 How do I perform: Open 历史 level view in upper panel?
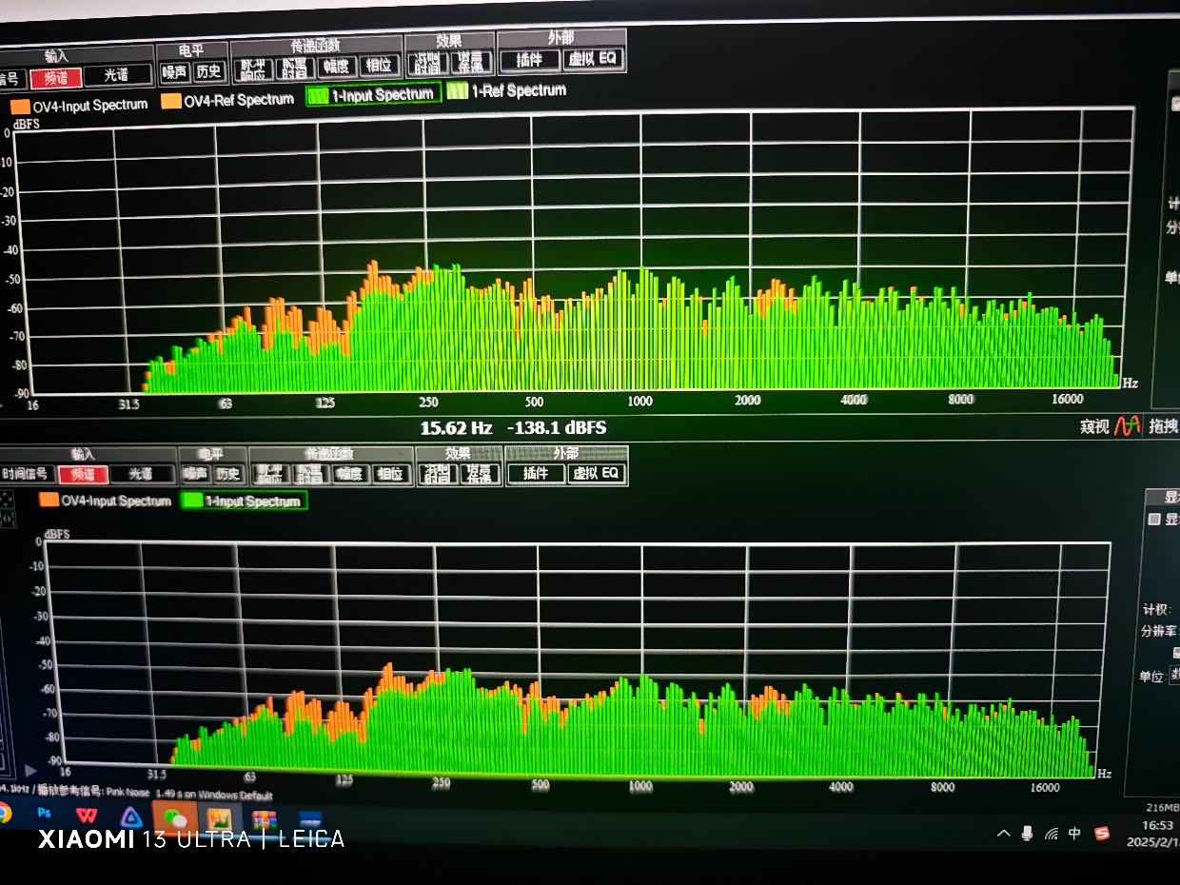(208, 70)
